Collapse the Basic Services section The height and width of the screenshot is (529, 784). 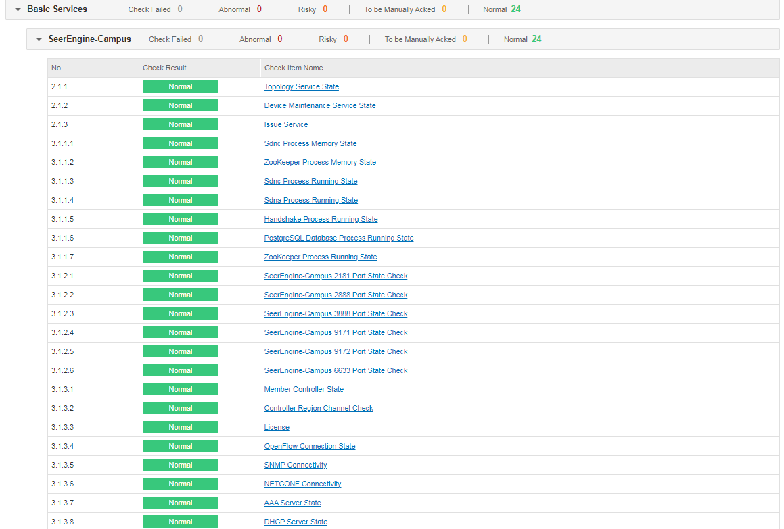[18, 9]
